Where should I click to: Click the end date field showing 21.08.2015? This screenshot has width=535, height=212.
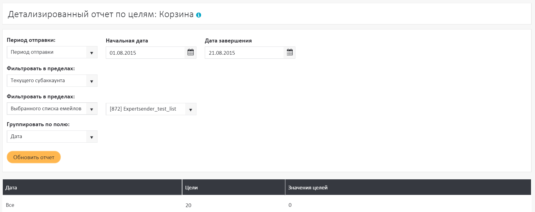(x=244, y=53)
